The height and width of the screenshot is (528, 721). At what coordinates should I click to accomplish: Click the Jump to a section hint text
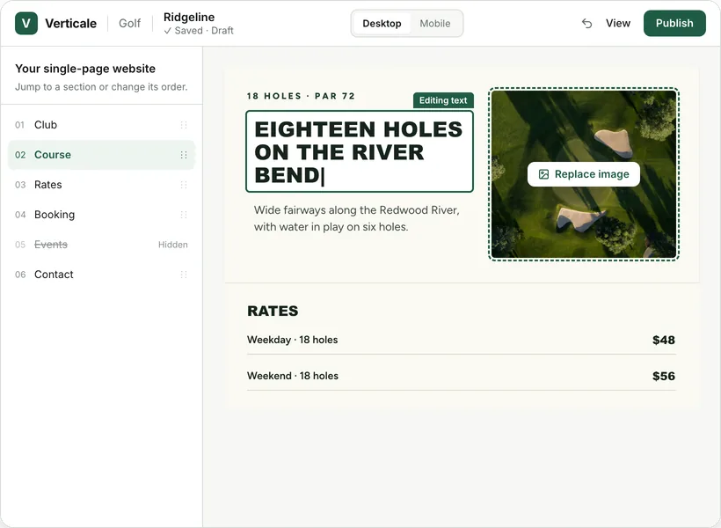101,87
